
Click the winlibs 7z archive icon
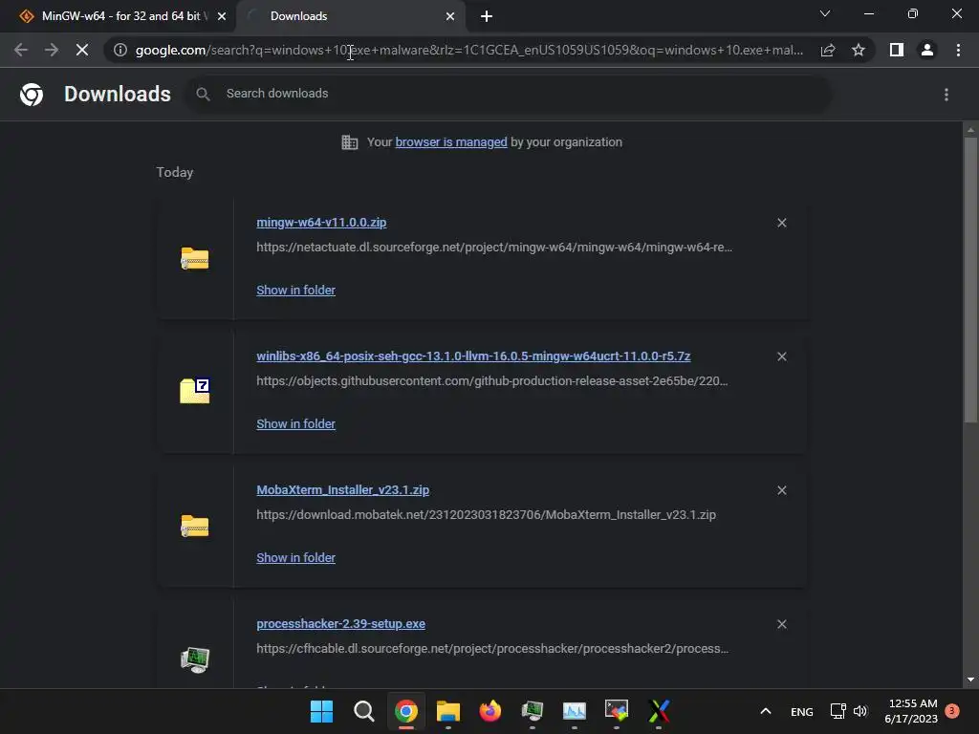pyautogui.click(x=195, y=391)
